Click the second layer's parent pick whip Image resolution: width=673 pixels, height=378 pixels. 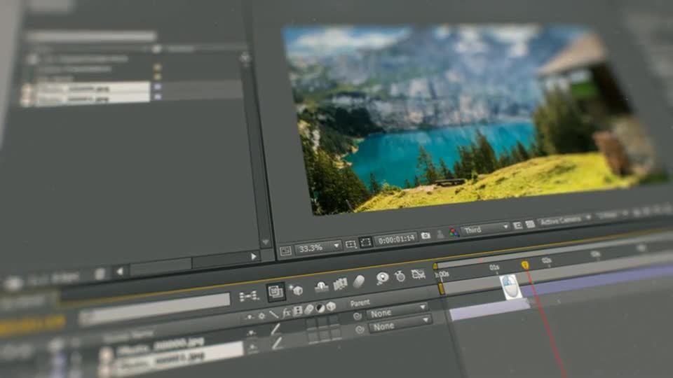(x=360, y=330)
